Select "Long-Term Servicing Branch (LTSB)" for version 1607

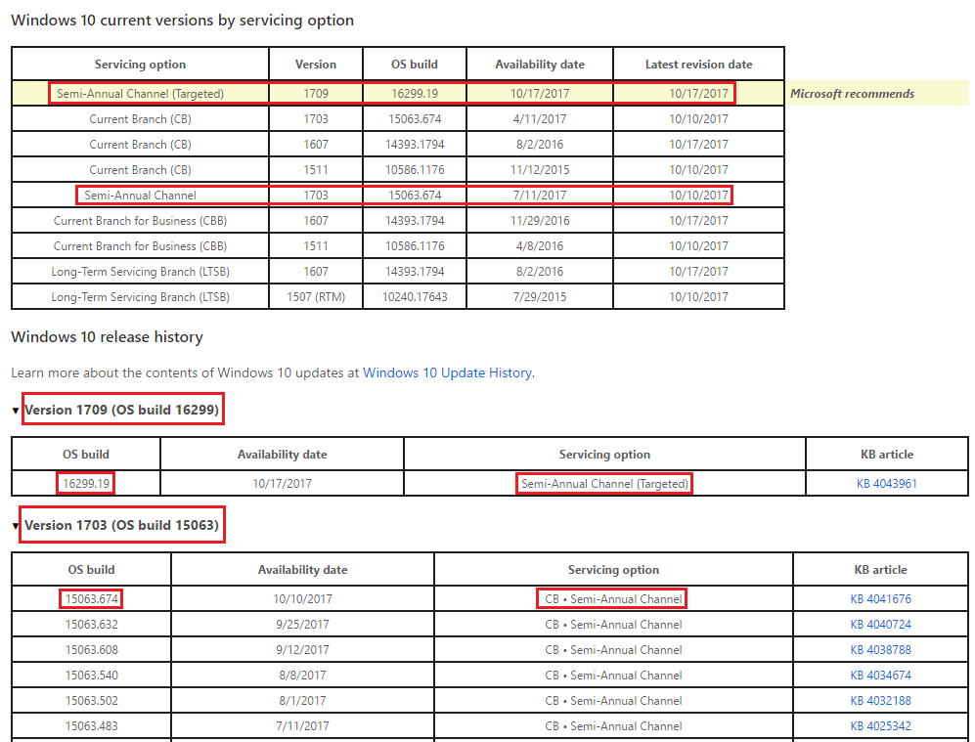[140, 272]
